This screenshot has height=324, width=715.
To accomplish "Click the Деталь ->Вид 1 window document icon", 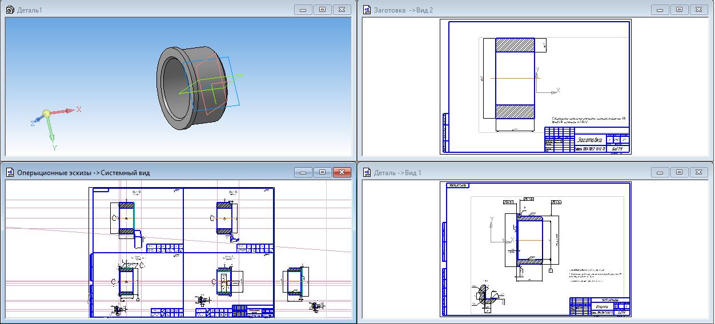I will point(366,172).
